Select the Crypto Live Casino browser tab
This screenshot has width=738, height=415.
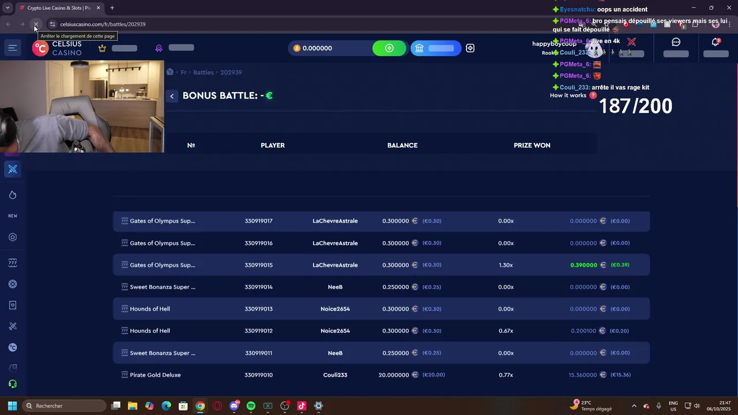coord(59,8)
